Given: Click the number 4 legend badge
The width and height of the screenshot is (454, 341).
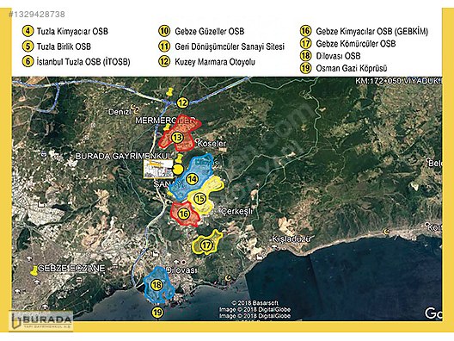Looking at the screenshot, I should point(28,31).
